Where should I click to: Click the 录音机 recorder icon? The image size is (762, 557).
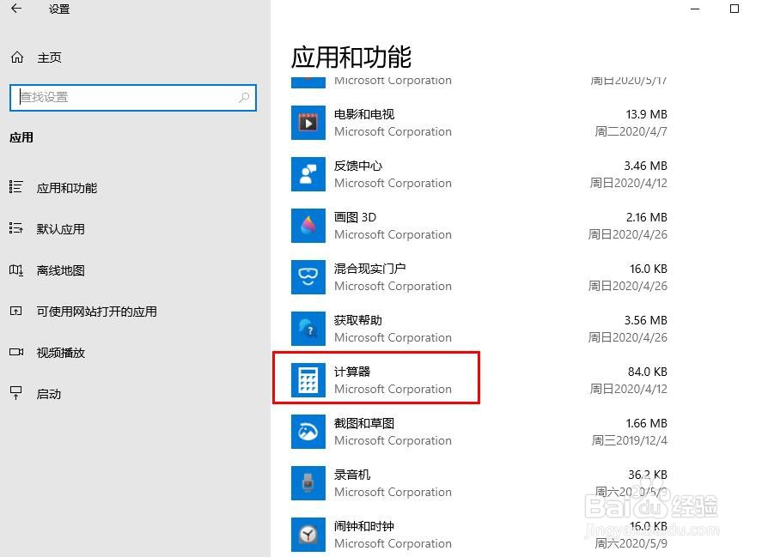pos(308,482)
